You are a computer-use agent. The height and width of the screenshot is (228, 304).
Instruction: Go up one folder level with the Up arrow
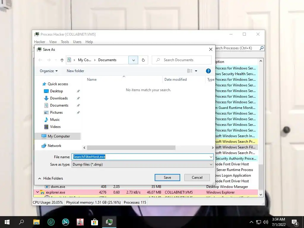[x=62, y=60]
